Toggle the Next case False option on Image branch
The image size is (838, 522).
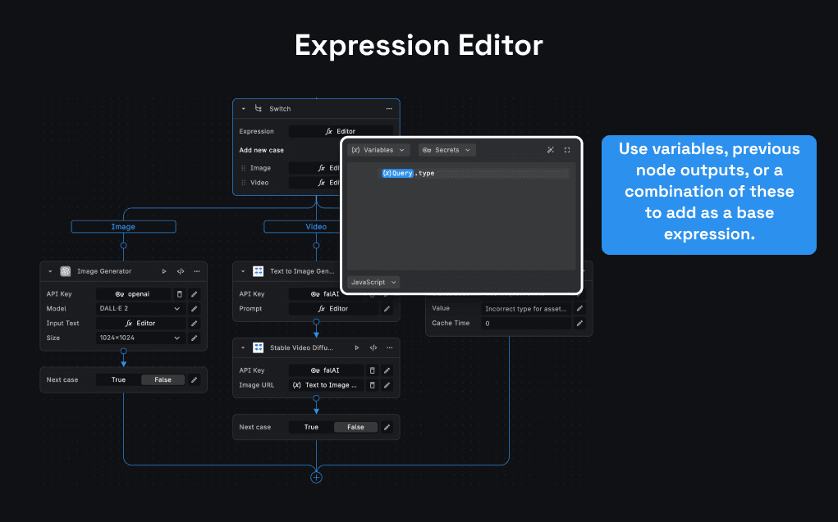(162, 379)
